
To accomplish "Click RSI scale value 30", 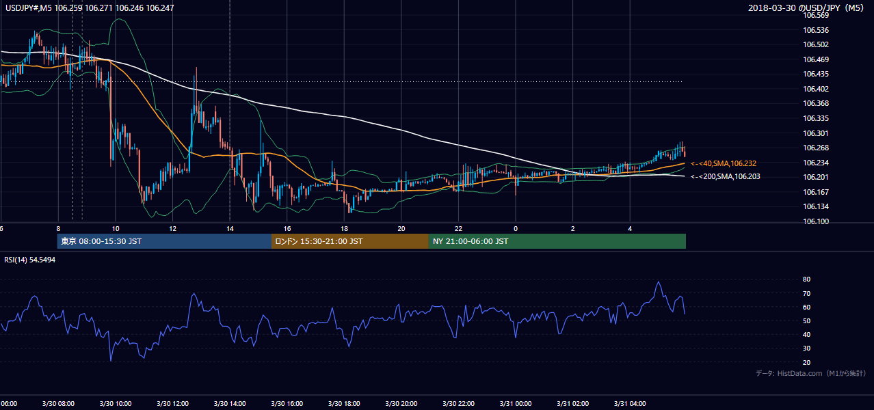I will 807,348.
